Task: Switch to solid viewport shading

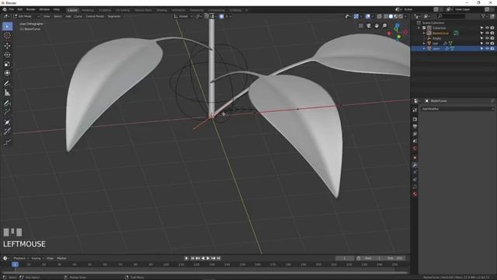Action: pos(391,16)
